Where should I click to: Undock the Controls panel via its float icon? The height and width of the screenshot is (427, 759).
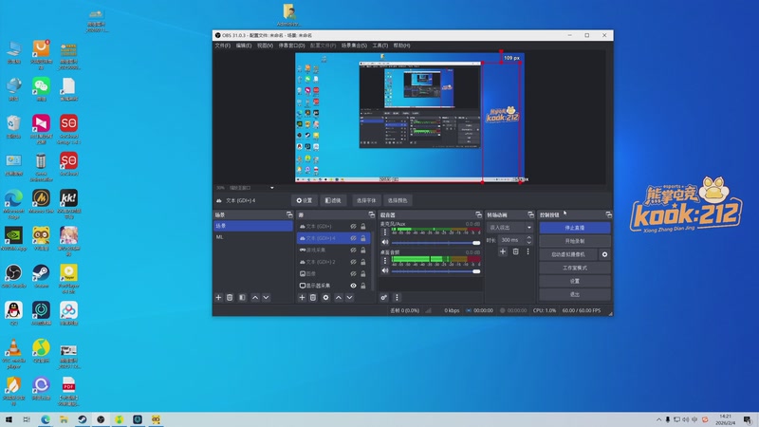tap(608, 214)
